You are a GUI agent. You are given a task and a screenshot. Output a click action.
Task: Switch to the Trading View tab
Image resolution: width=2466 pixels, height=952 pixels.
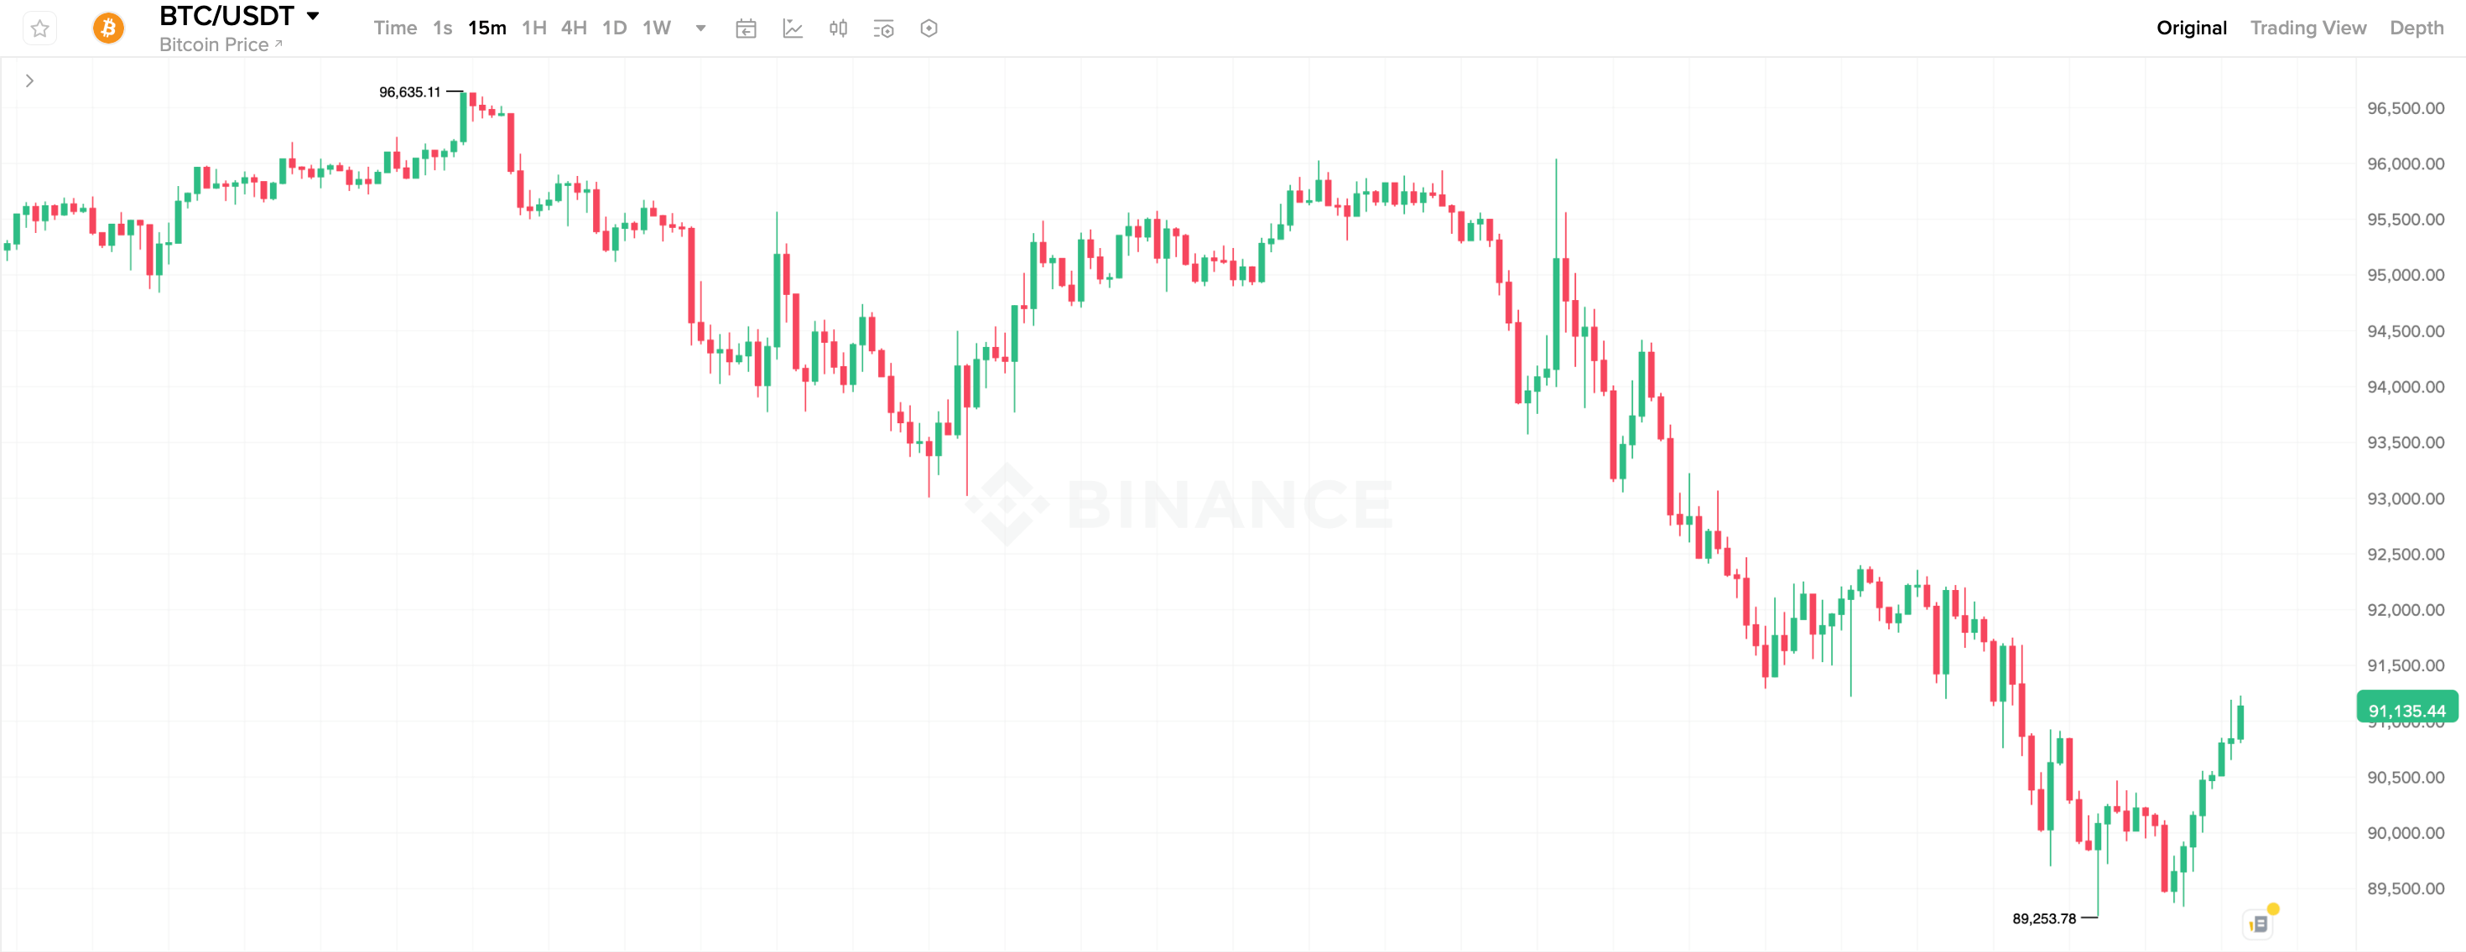(2307, 28)
